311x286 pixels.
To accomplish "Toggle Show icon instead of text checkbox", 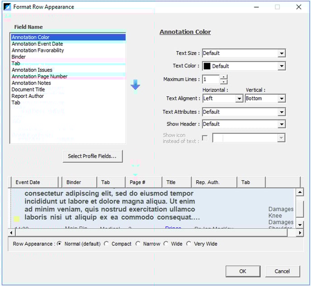I will point(205,138).
